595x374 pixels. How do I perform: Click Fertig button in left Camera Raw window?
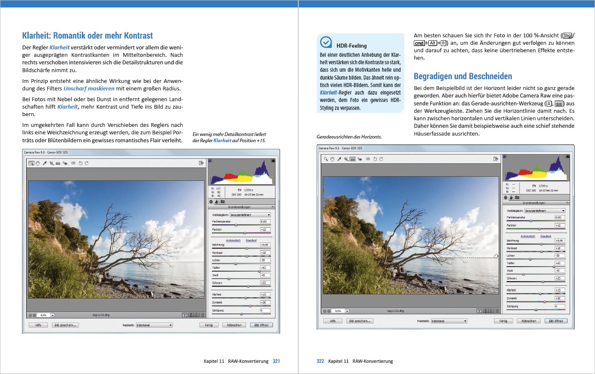(209, 325)
